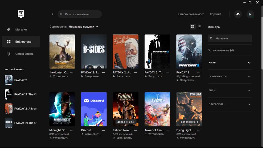Install Fallout: New Vegas

pyautogui.click(x=123, y=138)
